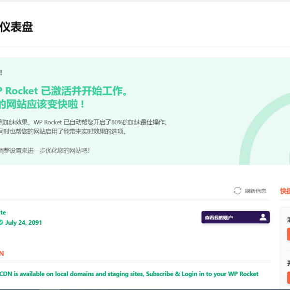This screenshot has width=290, height=290.
Task: Click the 网站应该变快啦 headline line
Action: pos(42,104)
